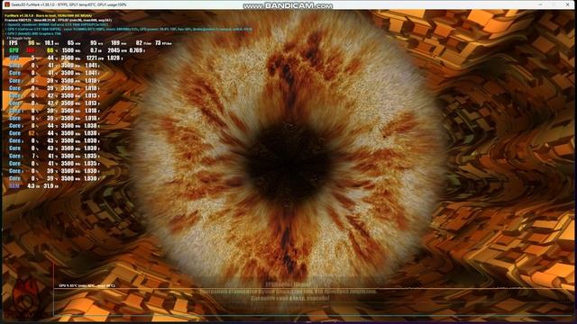Click the Frames and time statistics line
Screen dimensions: 577x324
pyautogui.click(x=58, y=20)
